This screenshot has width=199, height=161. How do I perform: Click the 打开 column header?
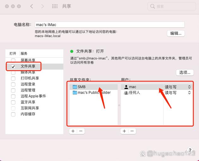click(13, 53)
